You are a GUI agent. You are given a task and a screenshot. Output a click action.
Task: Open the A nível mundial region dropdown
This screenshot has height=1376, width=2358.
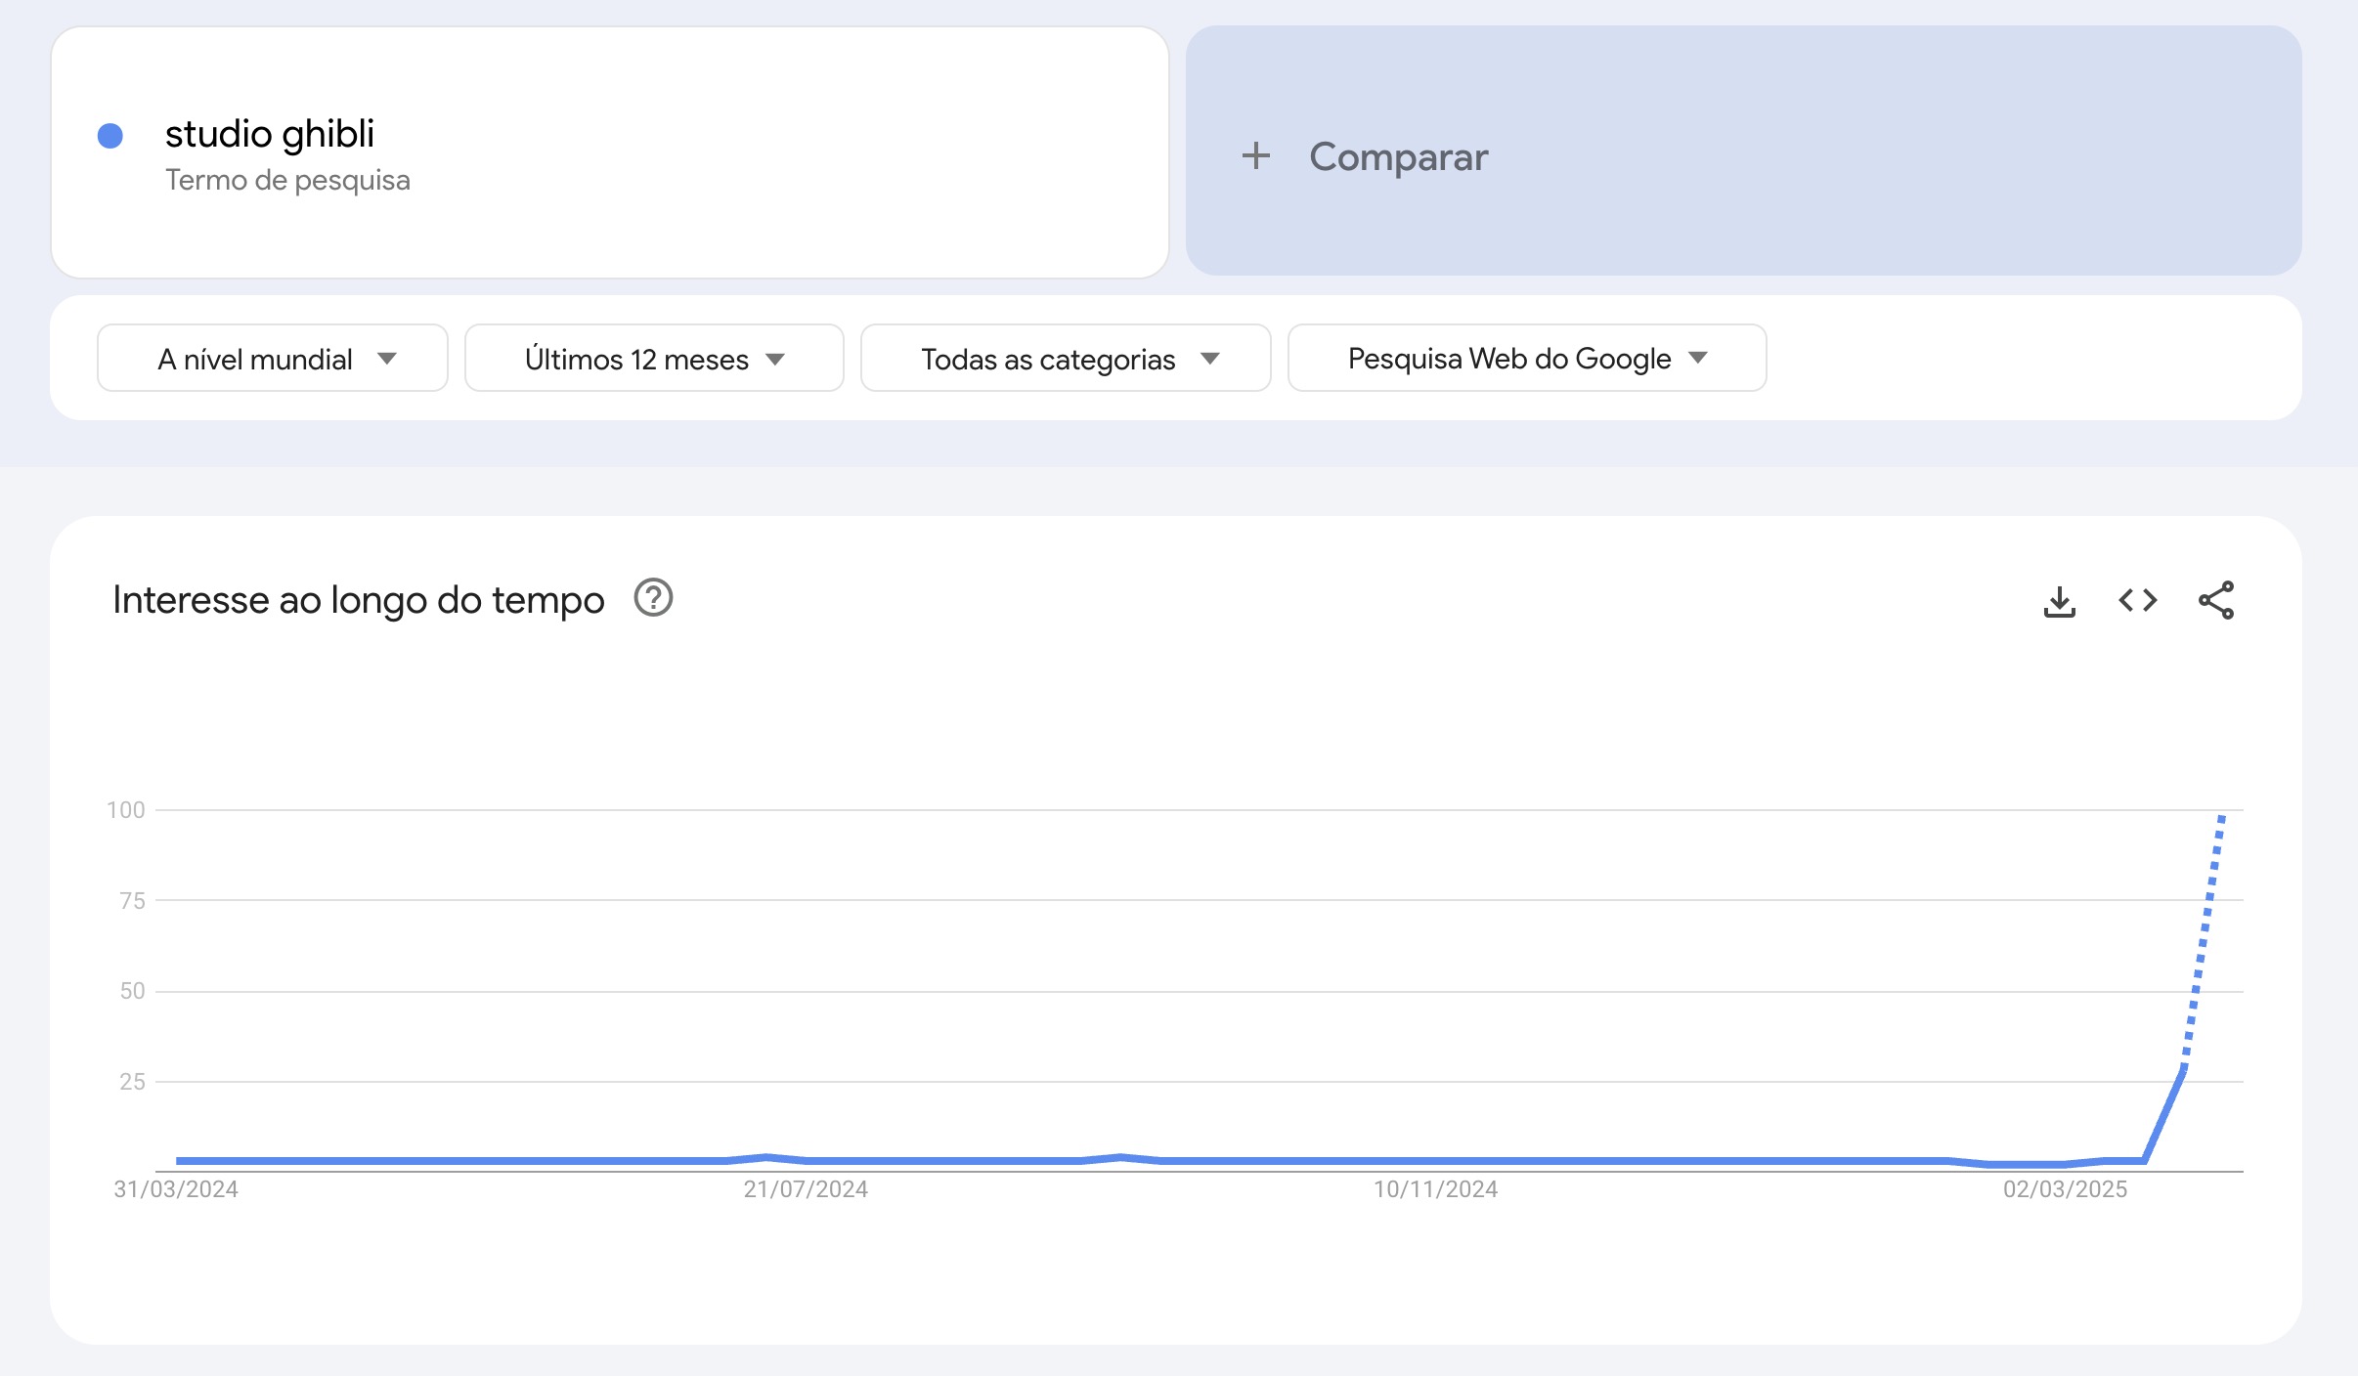pos(273,359)
